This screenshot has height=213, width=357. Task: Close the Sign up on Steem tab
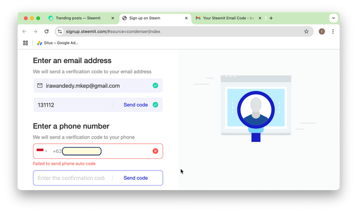[186, 18]
